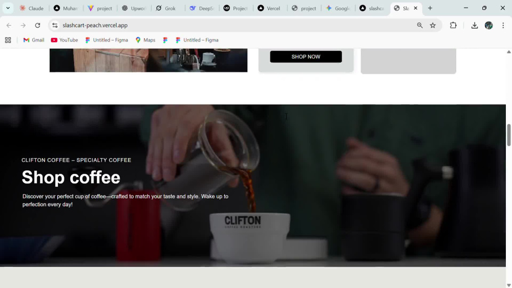The width and height of the screenshot is (512, 288).
Task: Click the SHOP NOW button
Action: tap(306, 57)
